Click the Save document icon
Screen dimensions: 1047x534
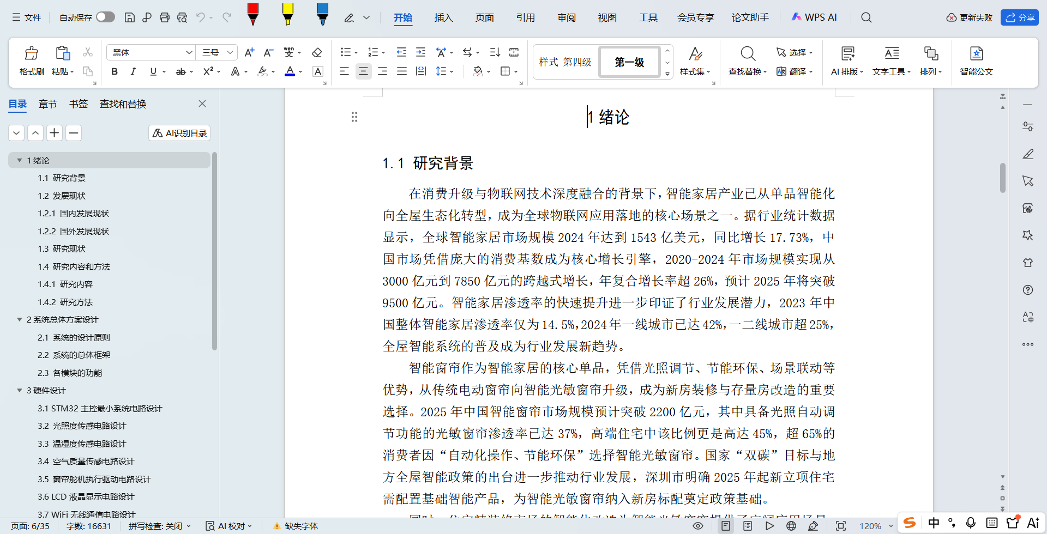pos(130,17)
